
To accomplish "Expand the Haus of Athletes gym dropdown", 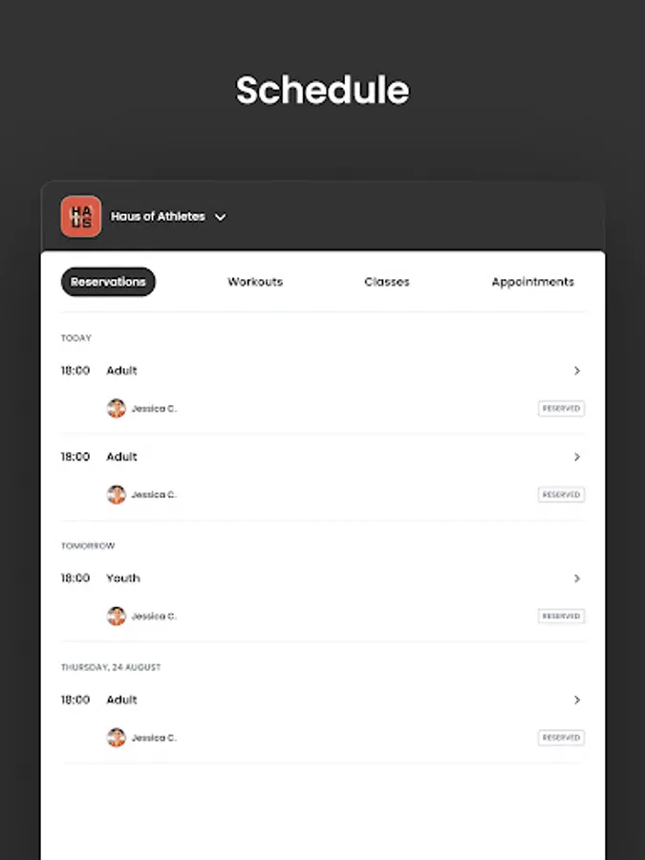I will pyautogui.click(x=220, y=217).
